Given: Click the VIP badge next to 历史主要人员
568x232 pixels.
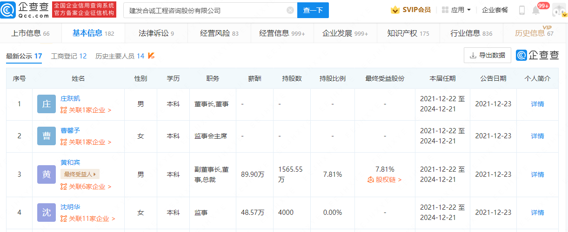Looking at the screenshot, I should coord(151,56).
